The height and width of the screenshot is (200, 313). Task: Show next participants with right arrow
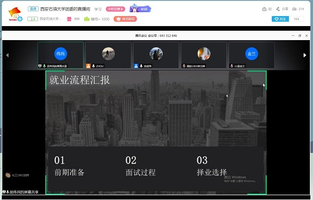(x=305, y=55)
